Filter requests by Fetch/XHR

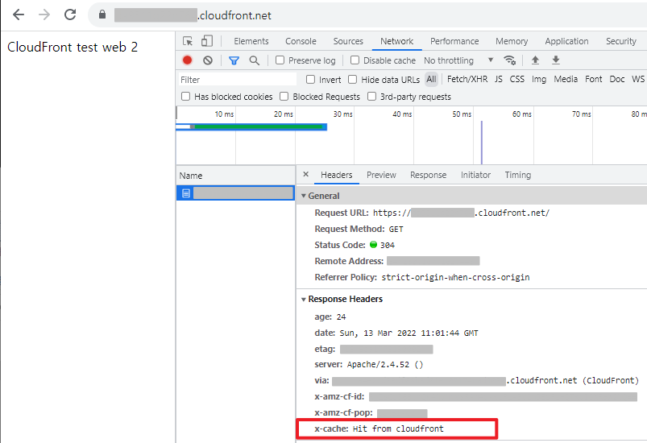pos(467,79)
